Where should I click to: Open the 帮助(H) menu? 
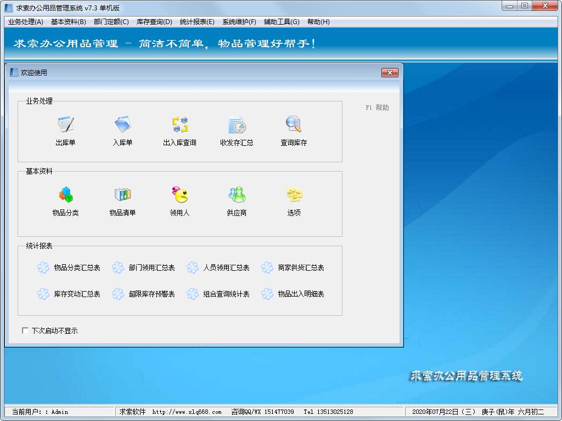pyautogui.click(x=318, y=22)
